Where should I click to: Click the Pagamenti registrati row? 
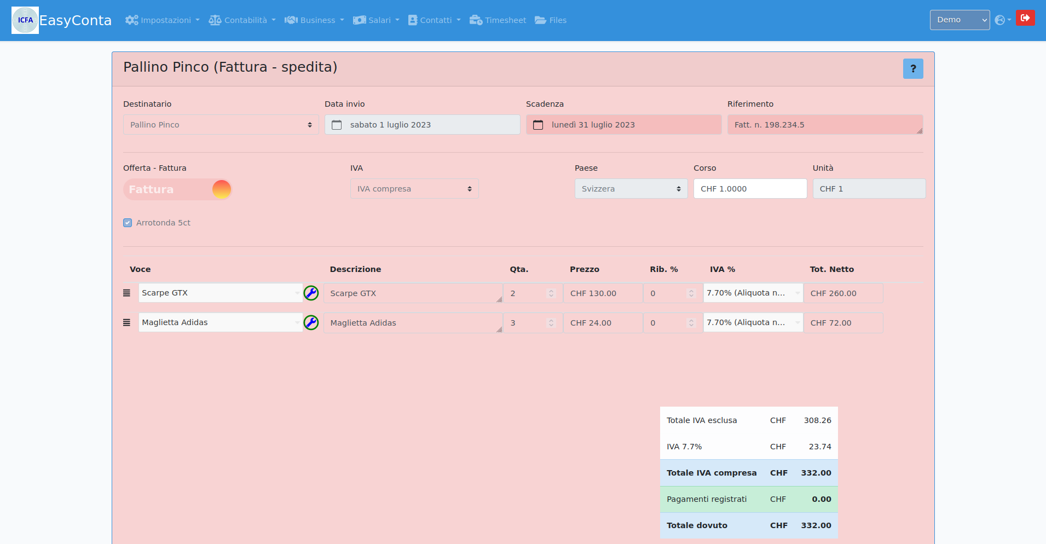[749, 499]
